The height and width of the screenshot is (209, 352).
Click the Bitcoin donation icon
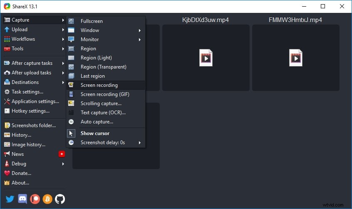tap(47, 199)
